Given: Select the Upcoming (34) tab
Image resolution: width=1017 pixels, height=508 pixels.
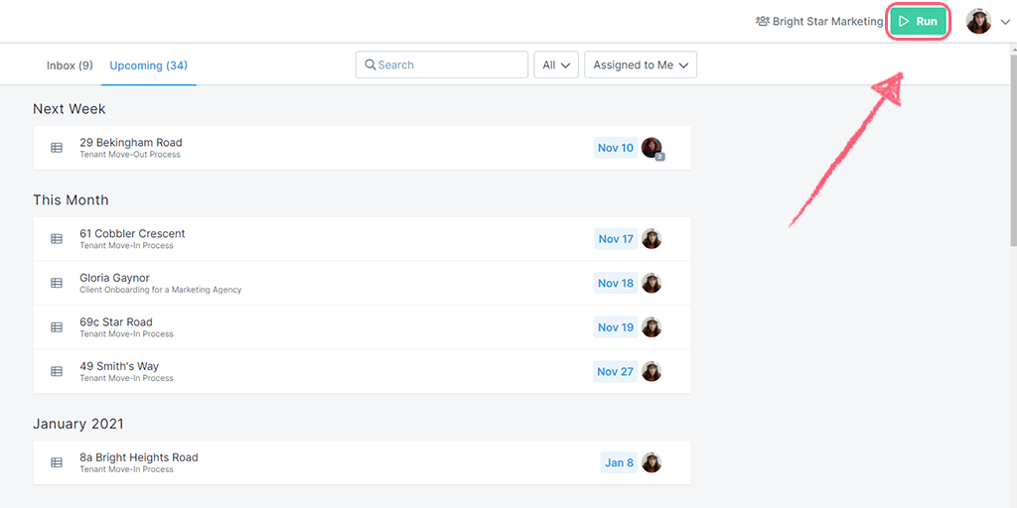Looking at the screenshot, I should click(148, 65).
